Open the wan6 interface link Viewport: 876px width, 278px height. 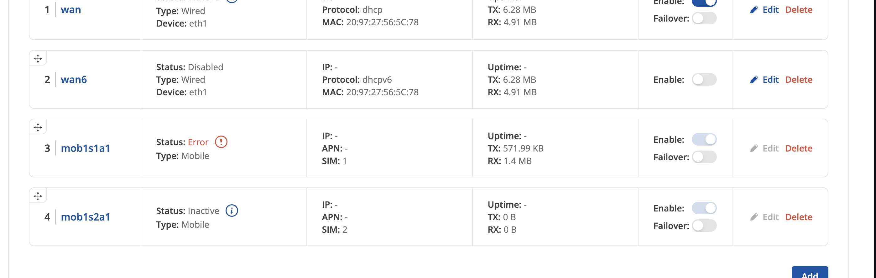point(74,80)
